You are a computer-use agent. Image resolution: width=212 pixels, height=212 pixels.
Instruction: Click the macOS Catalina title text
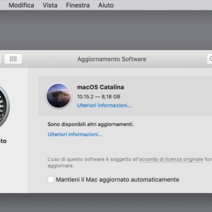(101, 87)
